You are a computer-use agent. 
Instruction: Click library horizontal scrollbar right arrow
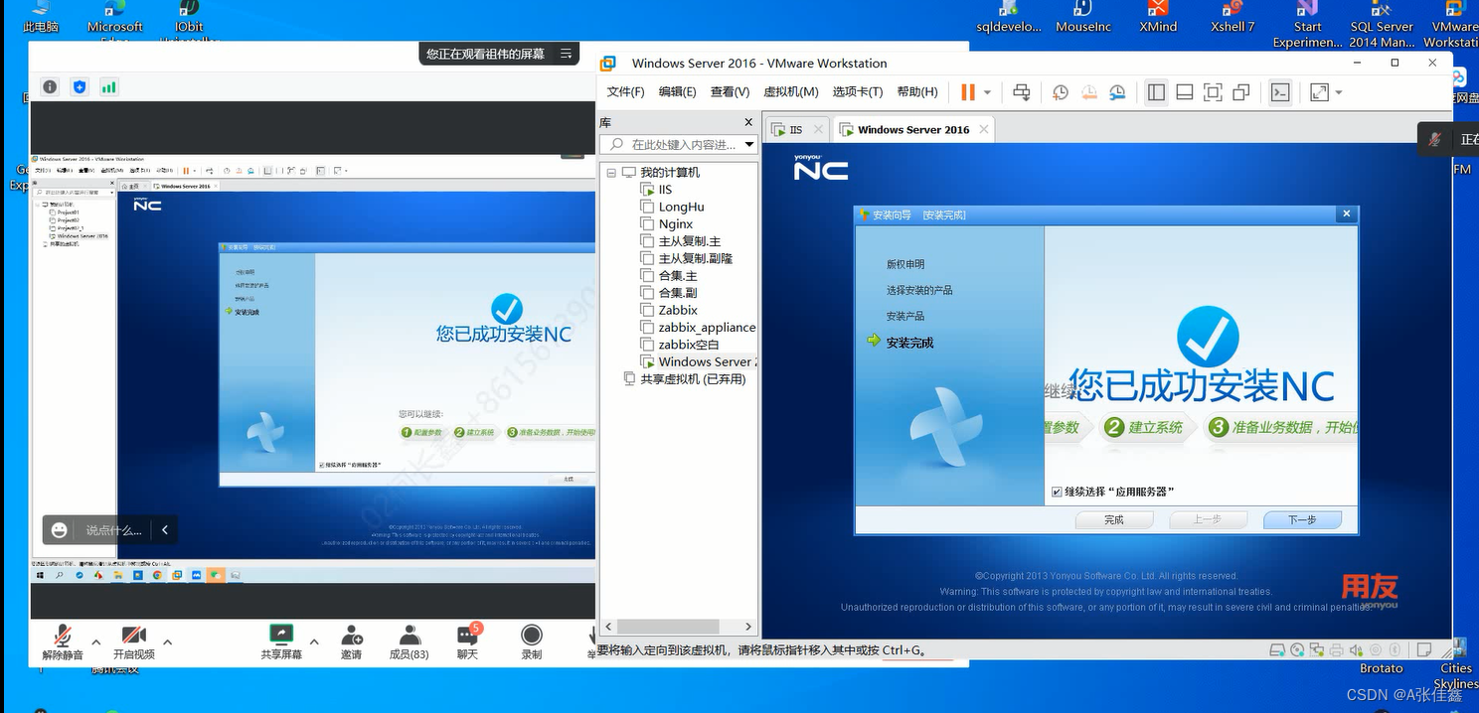pyautogui.click(x=749, y=627)
